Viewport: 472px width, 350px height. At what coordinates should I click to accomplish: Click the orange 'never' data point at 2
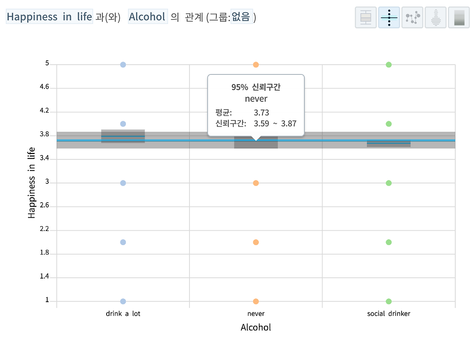(x=256, y=242)
